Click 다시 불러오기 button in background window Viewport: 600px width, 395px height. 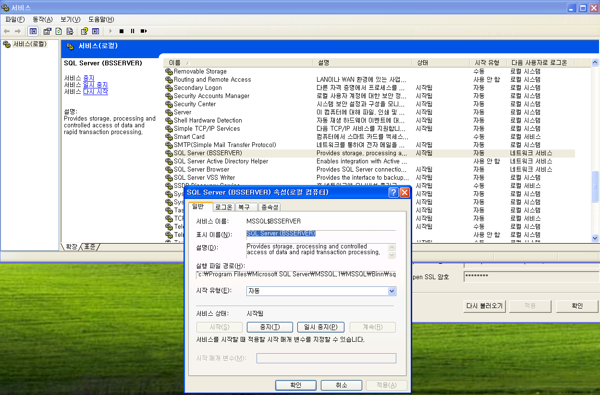(484, 306)
